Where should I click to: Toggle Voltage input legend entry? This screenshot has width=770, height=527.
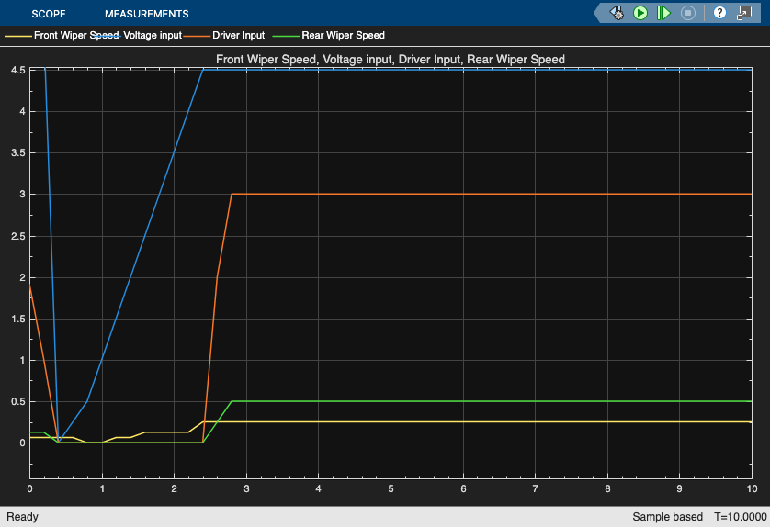(x=153, y=35)
